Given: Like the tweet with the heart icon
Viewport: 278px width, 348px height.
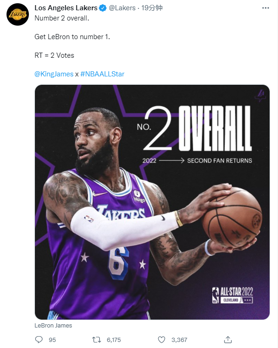Looking at the screenshot, I should (162, 340).
